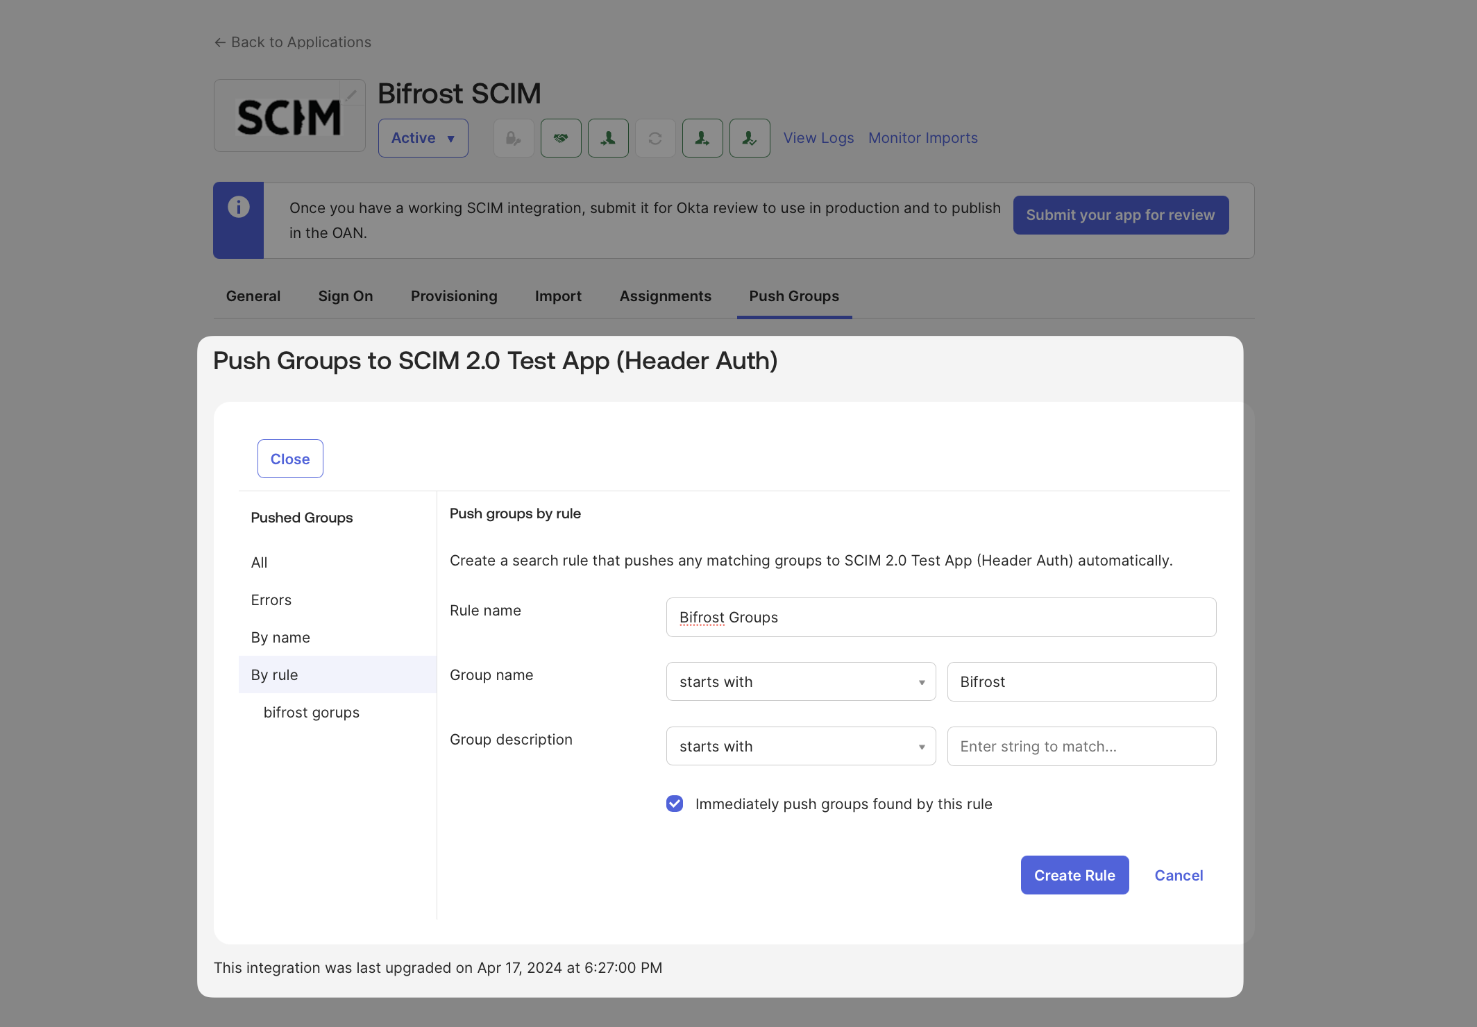Click the last upgraded timestamp text
1477x1027 pixels.
click(438, 968)
